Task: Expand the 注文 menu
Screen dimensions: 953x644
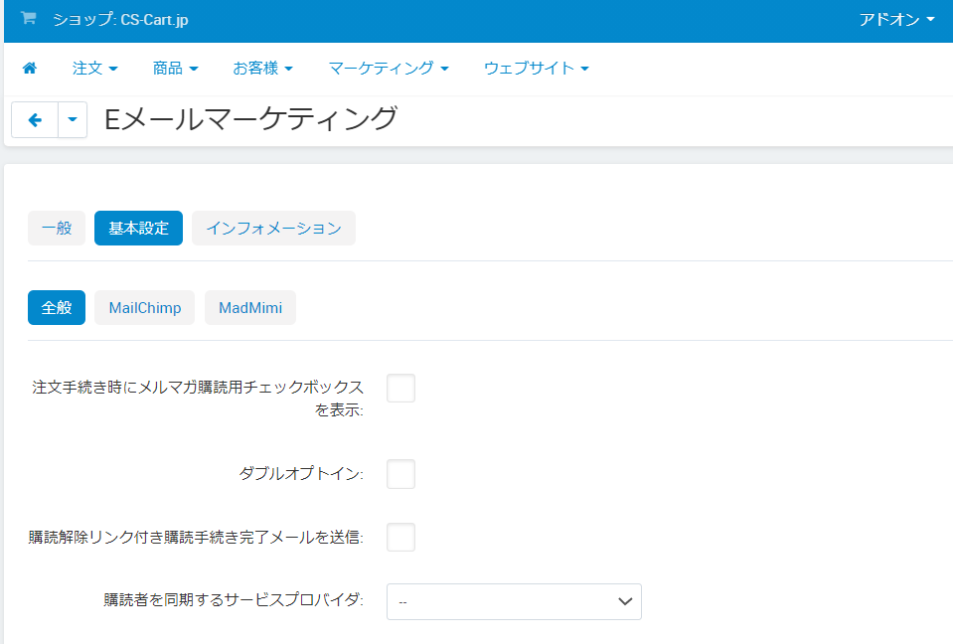Action: [95, 69]
